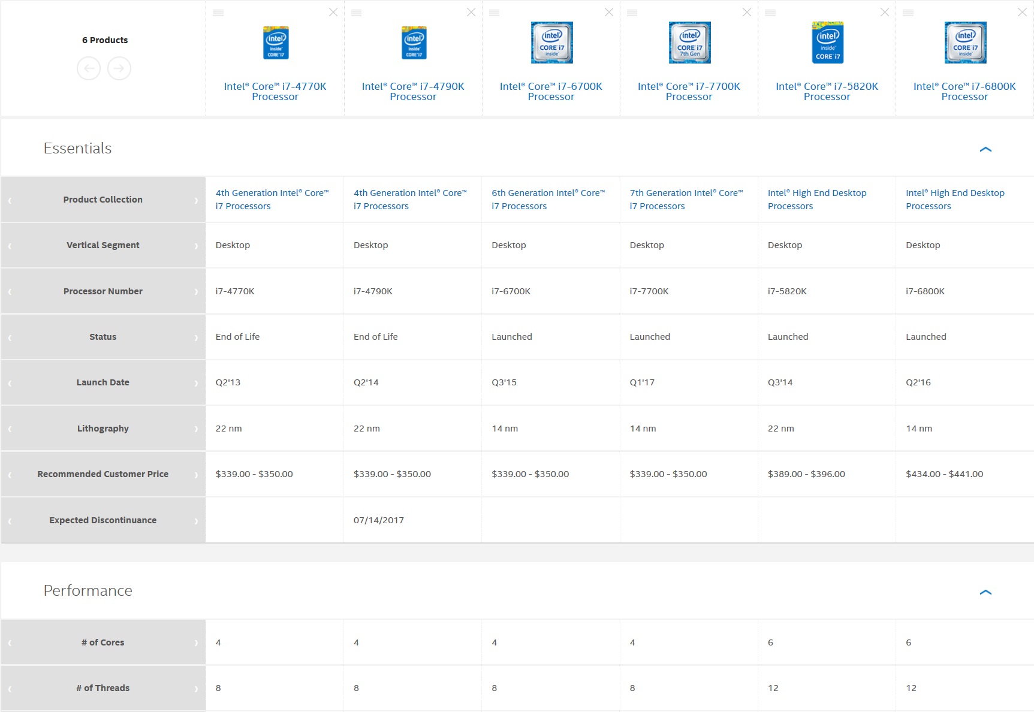Open i7-7700K 7th Gen badge image
Image resolution: width=1034 pixels, height=712 pixels.
pos(689,43)
